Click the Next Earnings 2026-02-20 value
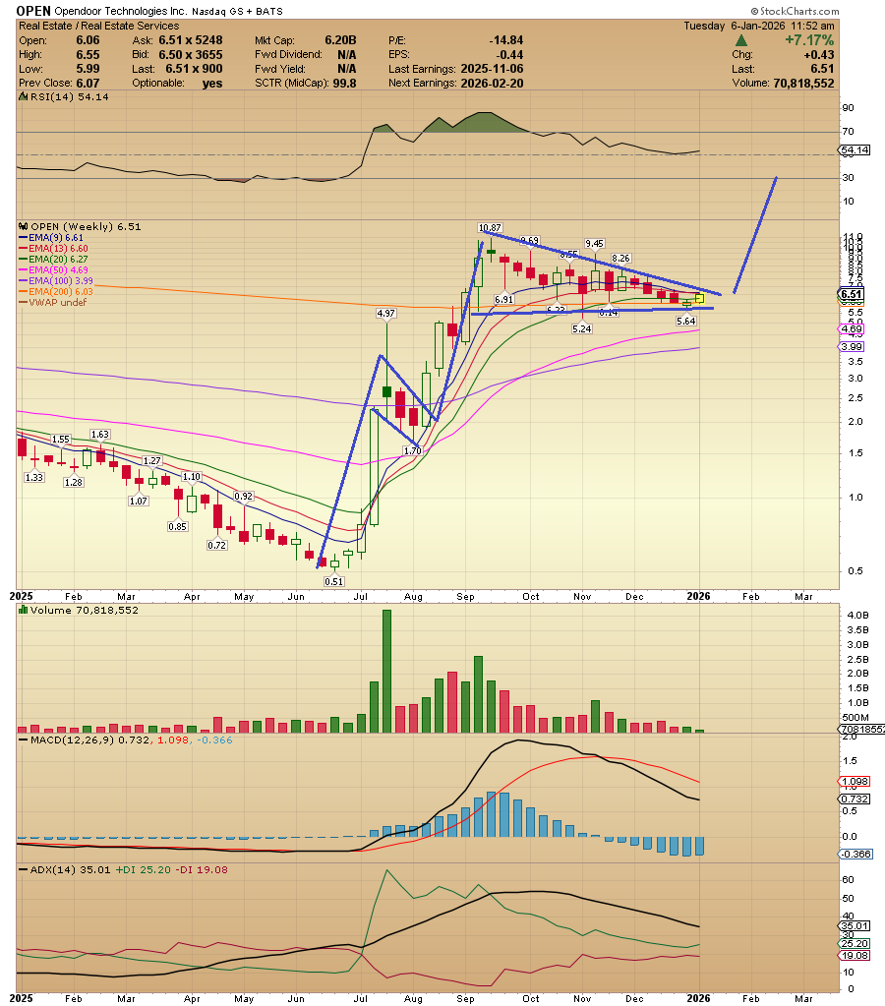The image size is (885, 1006). point(492,83)
